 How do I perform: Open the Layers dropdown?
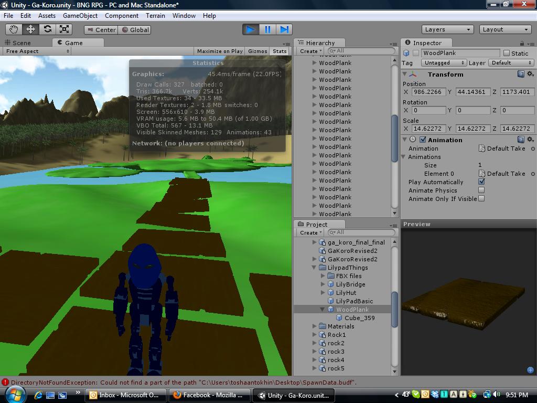447,29
